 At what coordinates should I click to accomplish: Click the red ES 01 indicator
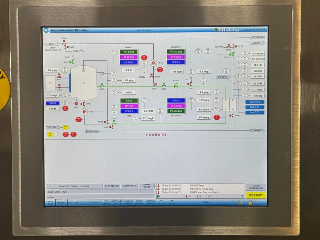click(73, 134)
